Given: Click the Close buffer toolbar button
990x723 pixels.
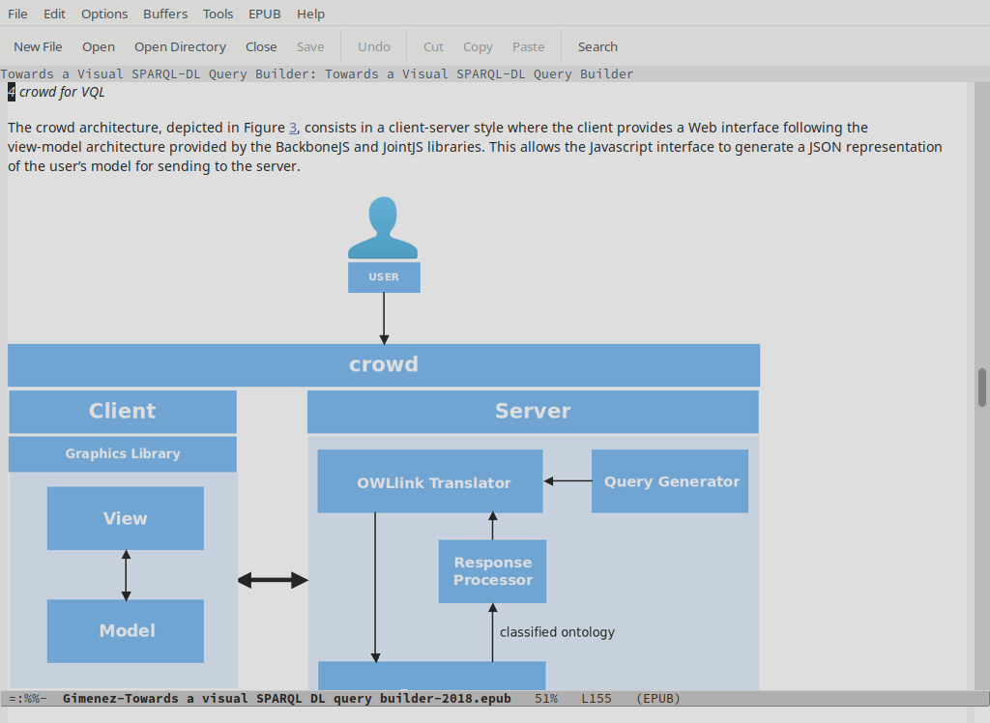Looking at the screenshot, I should [x=260, y=45].
